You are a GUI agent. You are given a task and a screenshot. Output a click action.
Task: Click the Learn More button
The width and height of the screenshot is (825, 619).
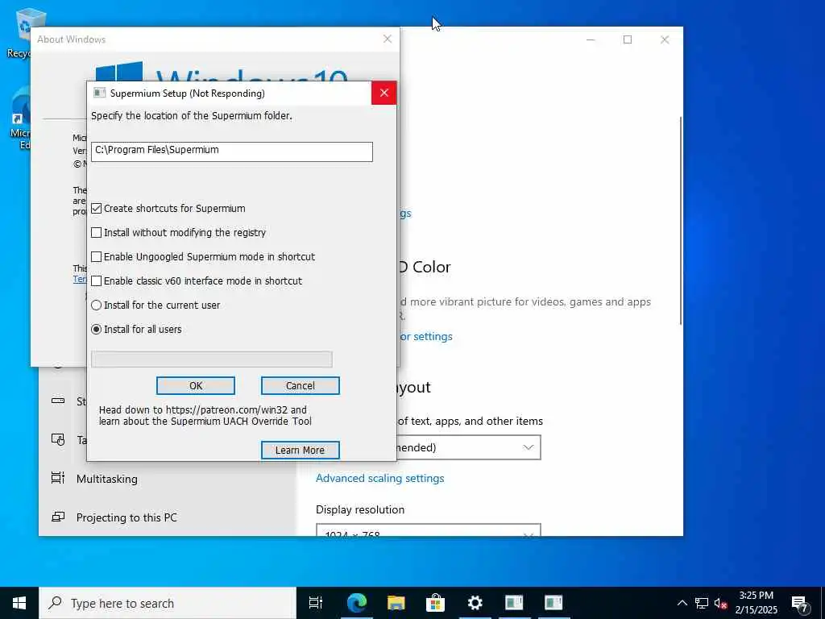click(301, 450)
